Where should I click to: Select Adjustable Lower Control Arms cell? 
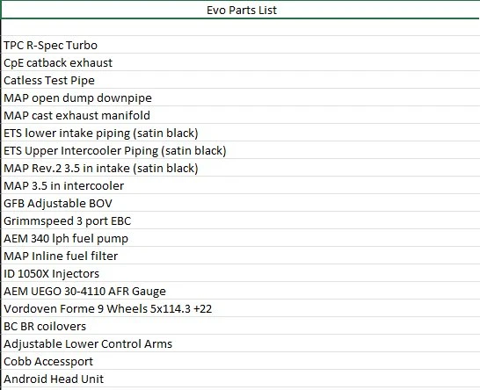(x=241, y=343)
